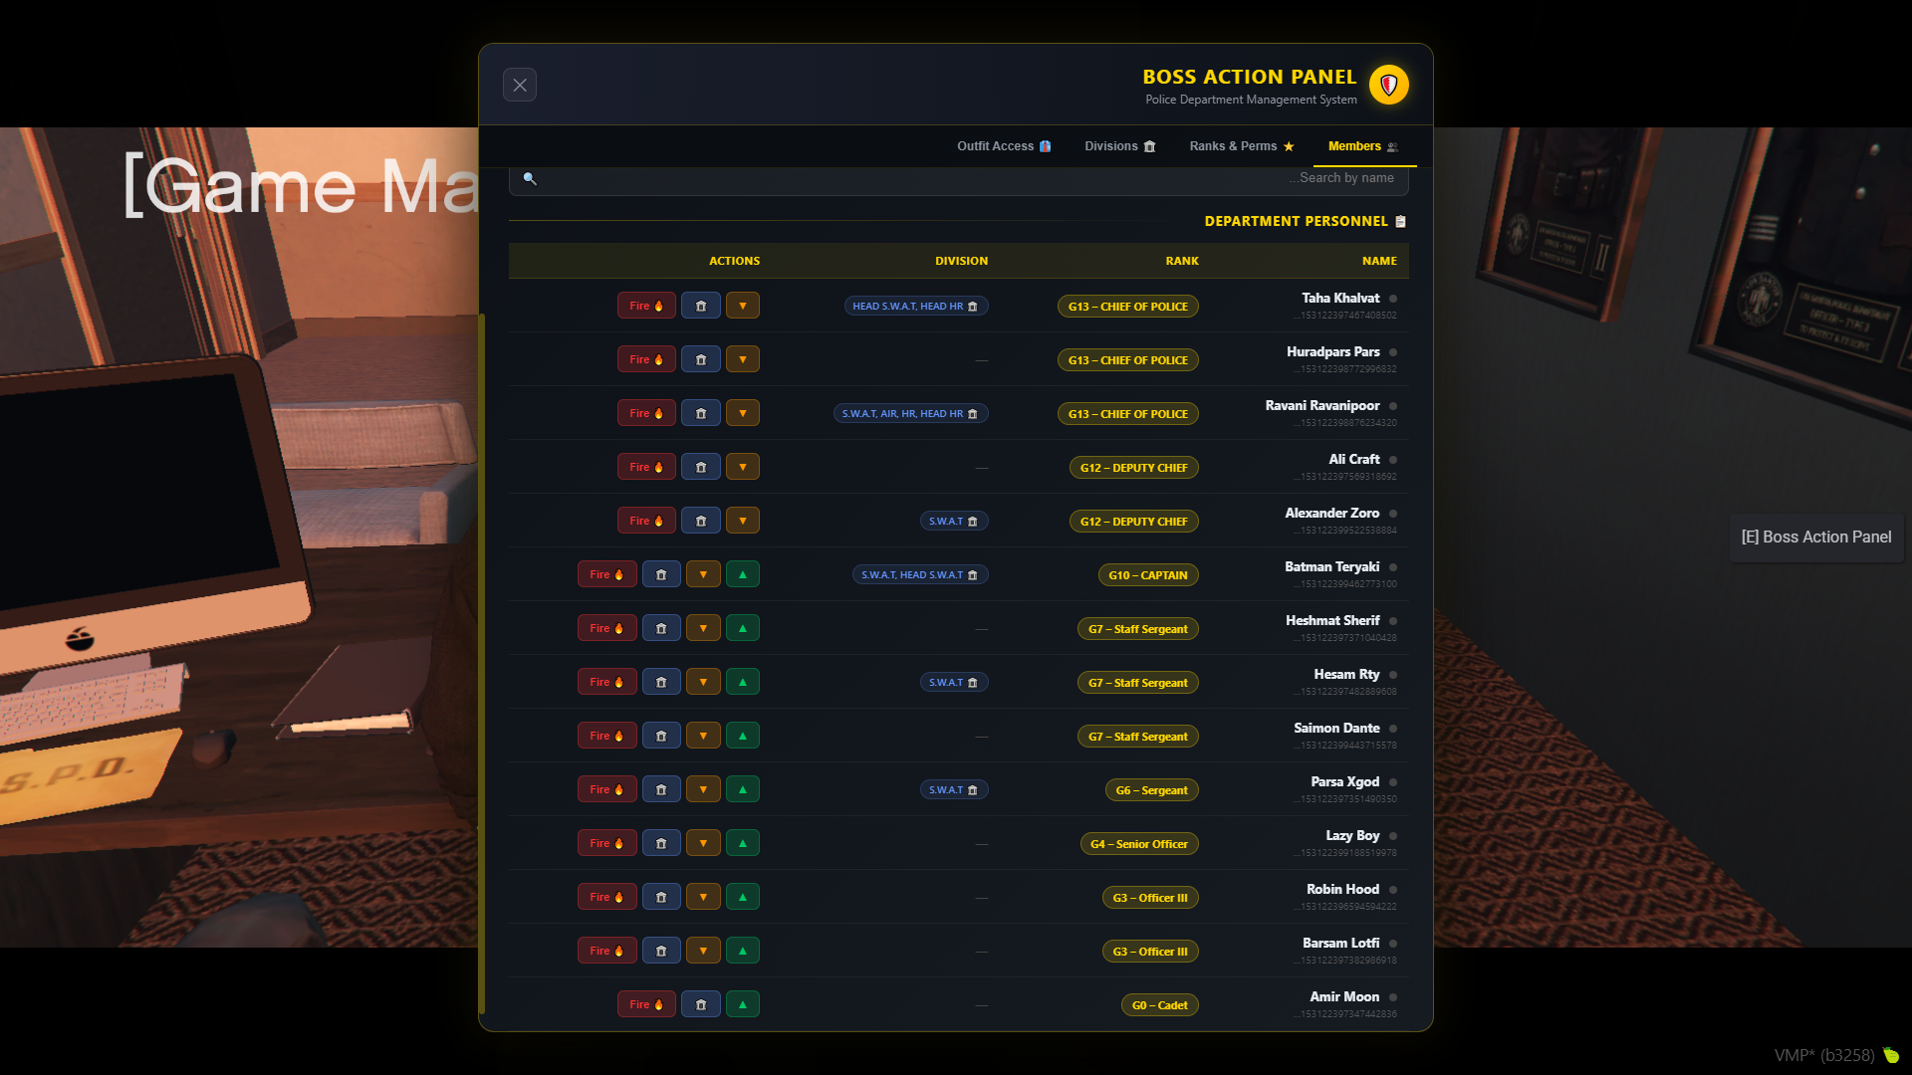
Task: Click the police shield badge icon in header
Action: (1388, 85)
